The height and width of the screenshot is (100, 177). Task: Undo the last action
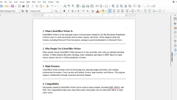click(52, 6)
